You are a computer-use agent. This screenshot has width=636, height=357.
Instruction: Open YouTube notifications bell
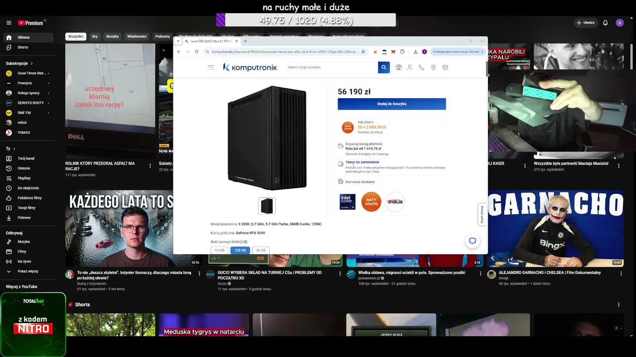coord(605,23)
